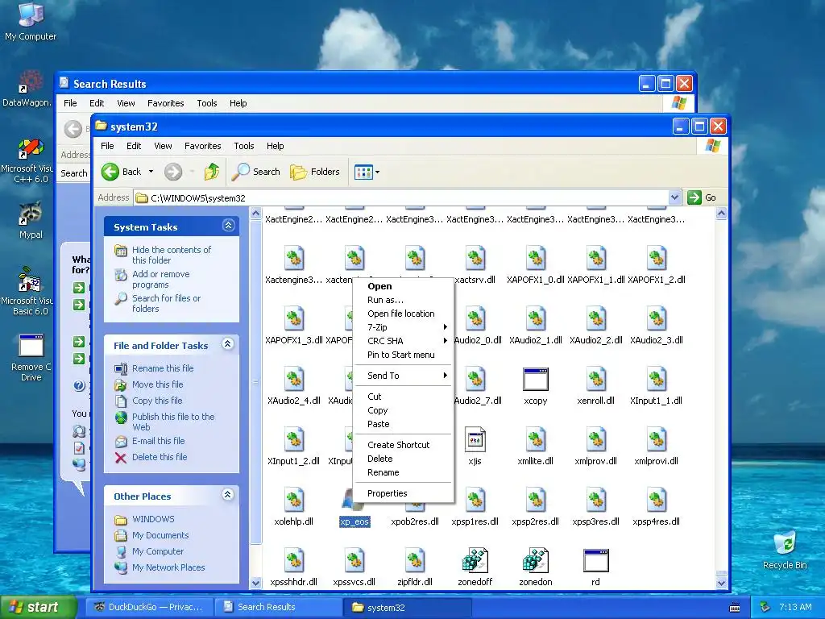Choose Pin to Start menu entry
The image size is (825, 619).
(403, 355)
